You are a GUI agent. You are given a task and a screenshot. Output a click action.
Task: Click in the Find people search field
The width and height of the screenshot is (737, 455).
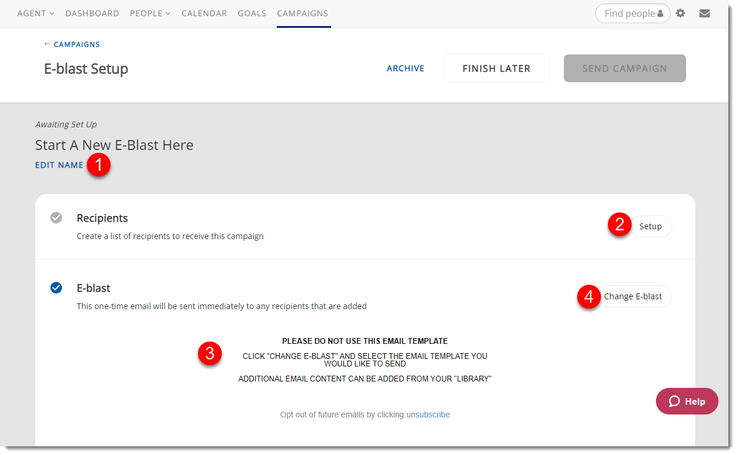[x=628, y=13]
